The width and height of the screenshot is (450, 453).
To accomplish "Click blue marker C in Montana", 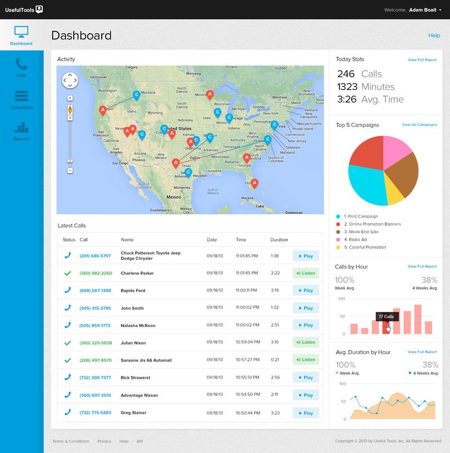I will [137, 95].
